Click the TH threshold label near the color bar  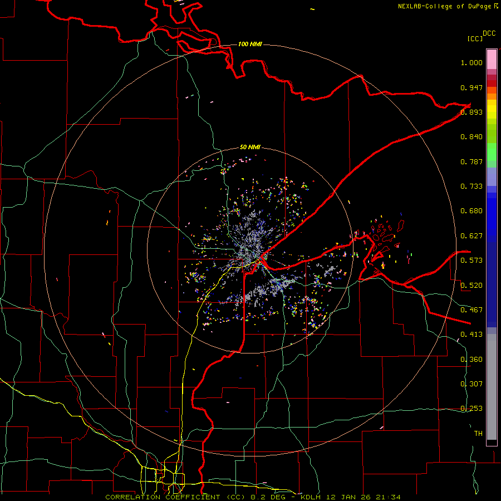478,434
